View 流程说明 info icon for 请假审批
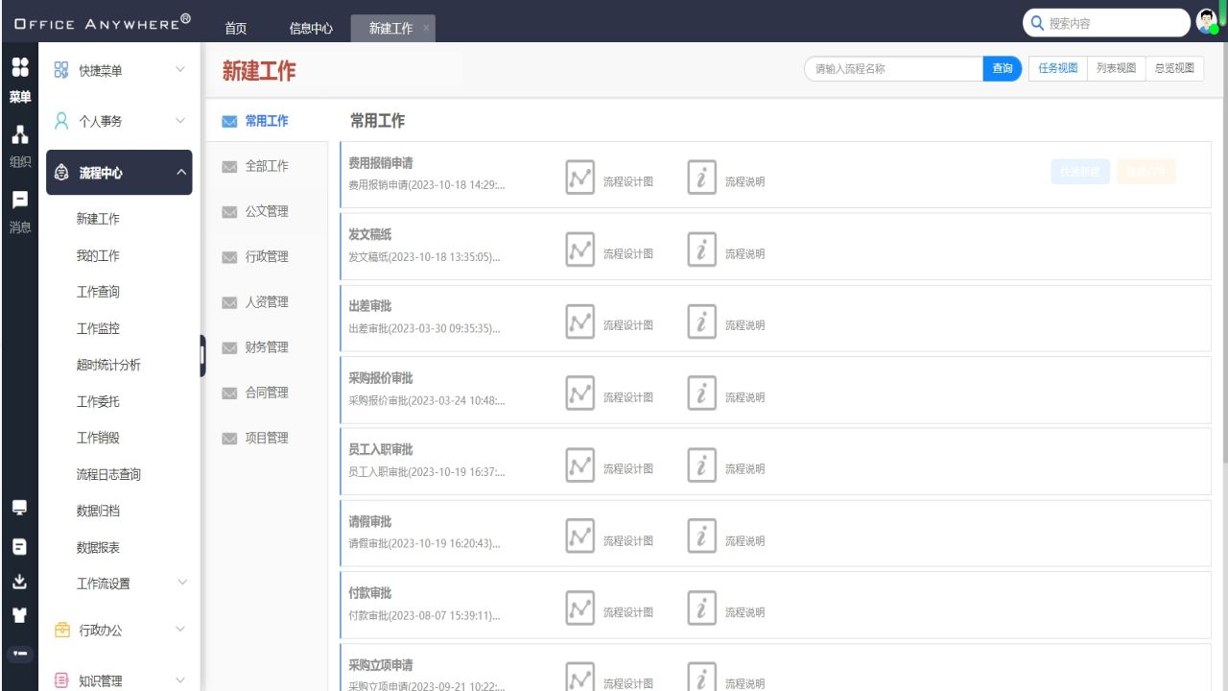This screenshot has height=691, width=1228. (x=700, y=536)
